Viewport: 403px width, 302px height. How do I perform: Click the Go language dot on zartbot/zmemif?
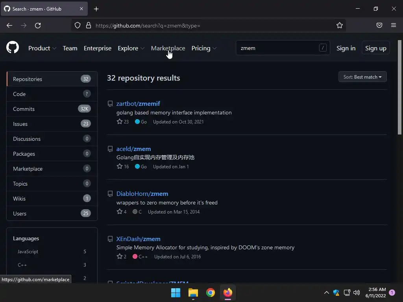(x=137, y=122)
